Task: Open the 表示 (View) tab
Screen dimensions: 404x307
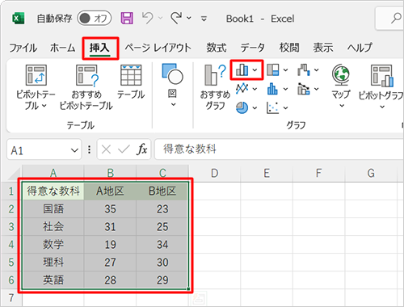Action: 323,48
